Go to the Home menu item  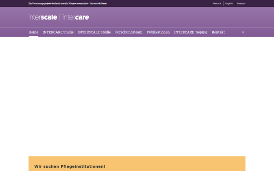click(33, 32)
